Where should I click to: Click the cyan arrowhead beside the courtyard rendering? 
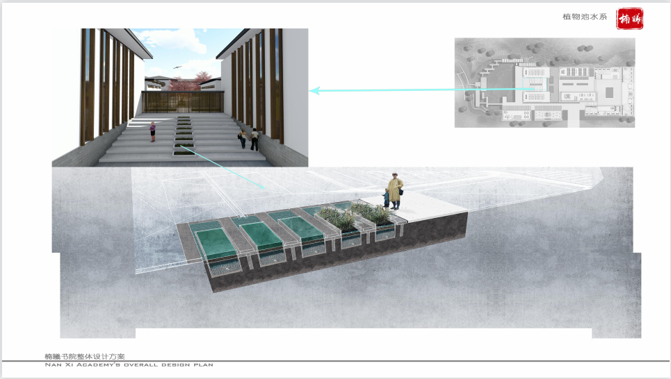pos(314,90)
